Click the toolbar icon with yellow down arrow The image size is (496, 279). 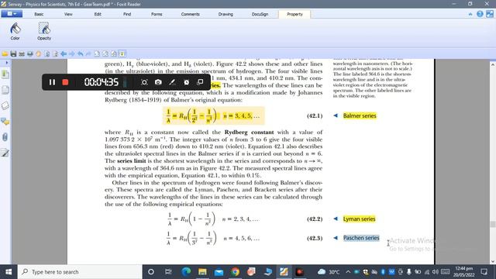122,53
